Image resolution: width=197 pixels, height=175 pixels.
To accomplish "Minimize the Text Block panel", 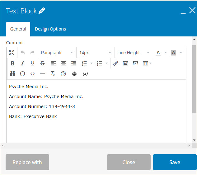I will 183,13.
